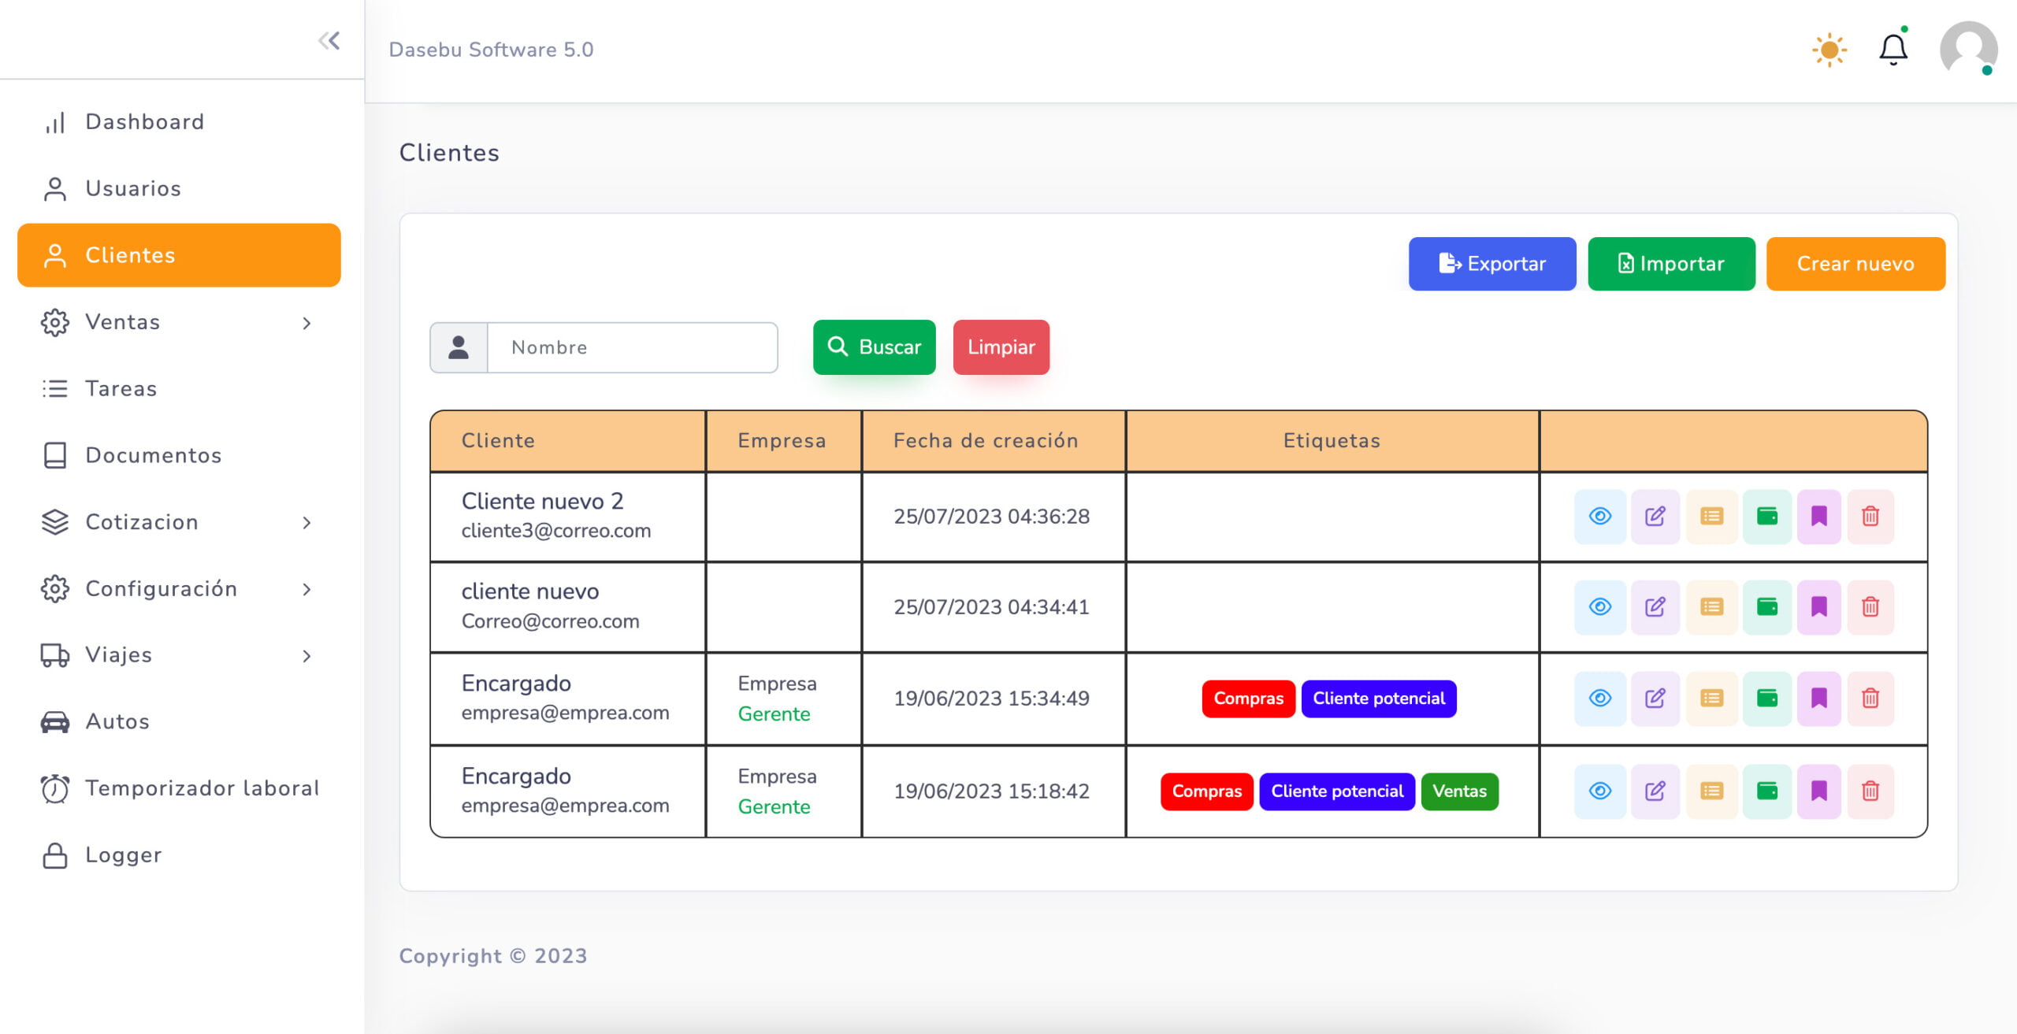The height and width of the screenshot is (1034, 2017).
Task: Click Compras tag in 15:18:42 row
Action: 1206,791
